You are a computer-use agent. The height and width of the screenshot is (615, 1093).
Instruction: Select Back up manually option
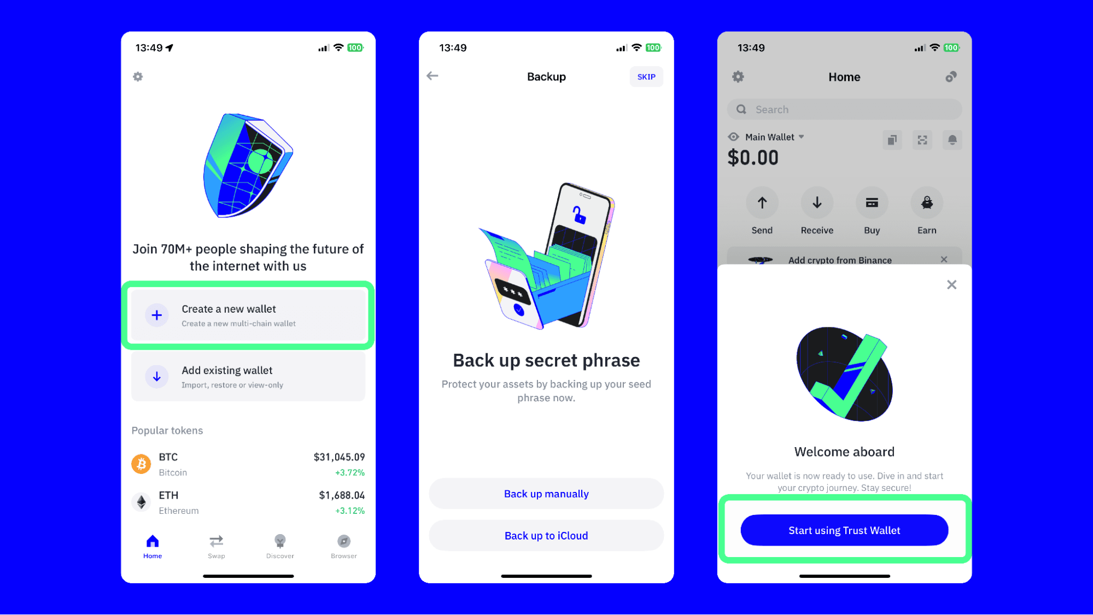(x=546, y=493)
